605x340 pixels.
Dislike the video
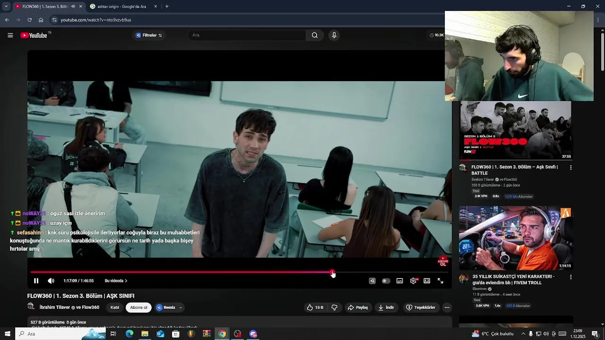pos(334,307)
